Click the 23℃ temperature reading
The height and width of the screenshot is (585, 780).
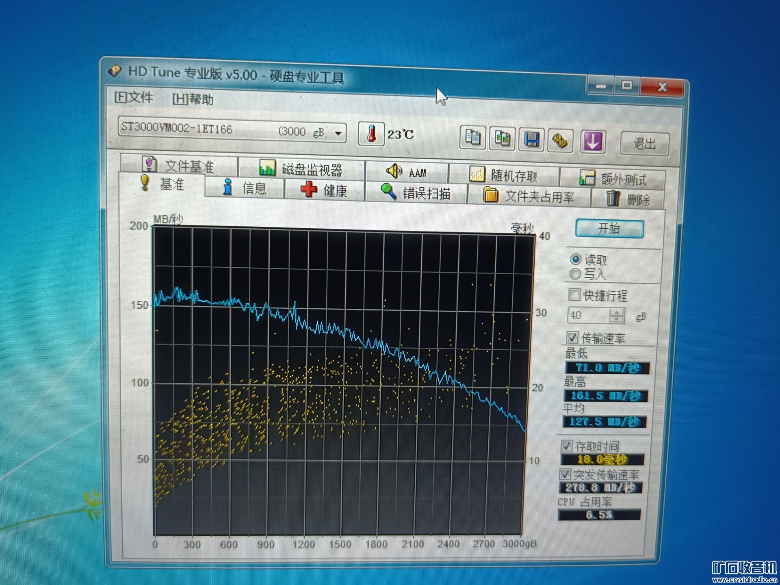pyautogui.click(x=400, y=134)
